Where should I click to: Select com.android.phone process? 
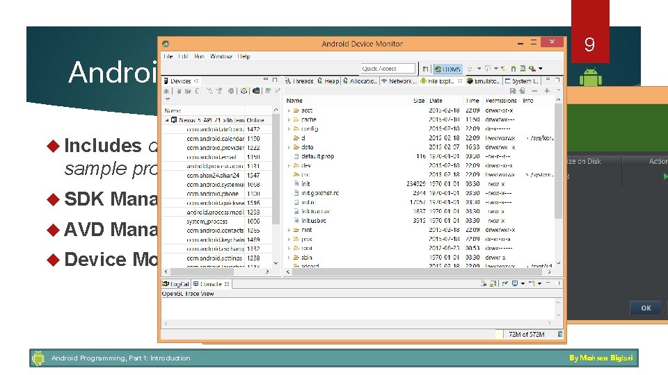pyautogui.click(x=212, y=194)
